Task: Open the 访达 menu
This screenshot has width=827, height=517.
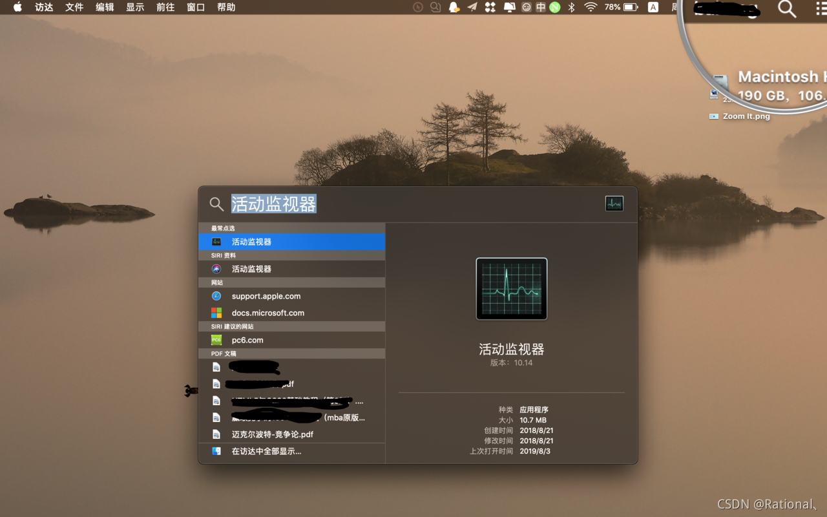Action: tap(44, 7)
